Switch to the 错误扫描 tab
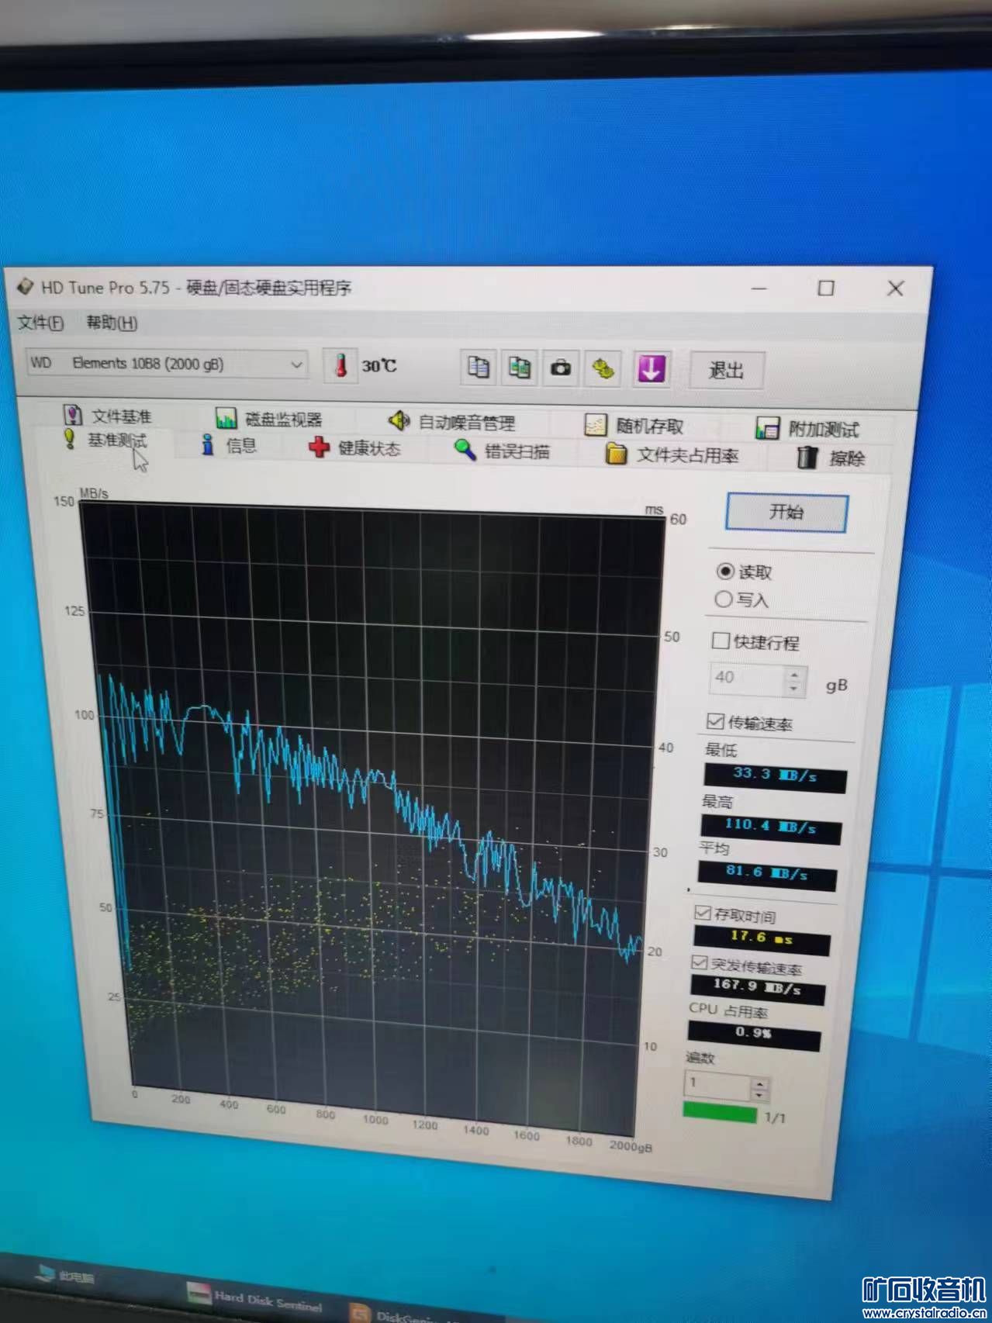 pyautogui.click(x=503, y=451)
